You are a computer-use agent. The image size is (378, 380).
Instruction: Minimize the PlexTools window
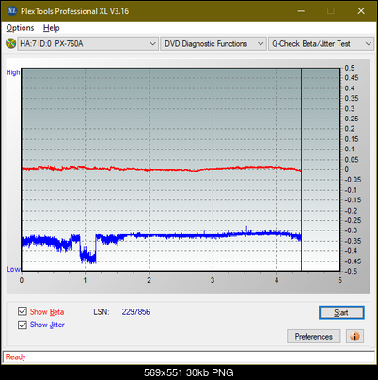tap(301, 11)
